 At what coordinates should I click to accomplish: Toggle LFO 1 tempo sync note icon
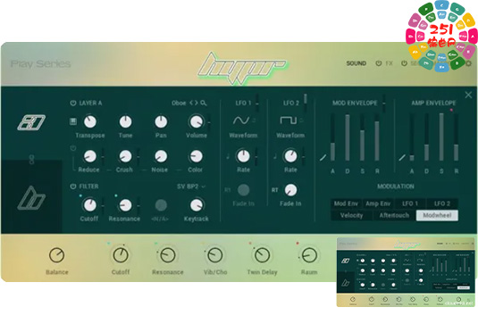[x=228, y=156]
